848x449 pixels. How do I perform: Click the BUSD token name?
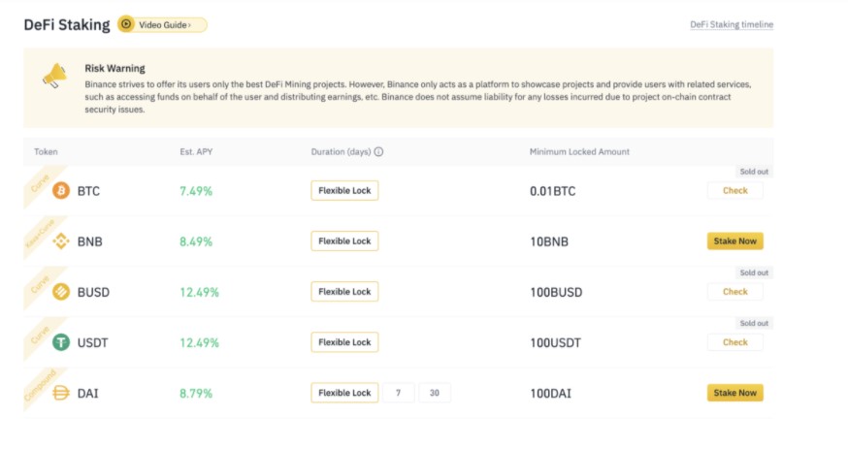93,292
